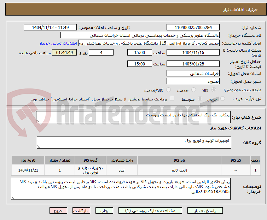Click the زنجیر تایم item name cell
Screen dimensions: 267x220
179,170
